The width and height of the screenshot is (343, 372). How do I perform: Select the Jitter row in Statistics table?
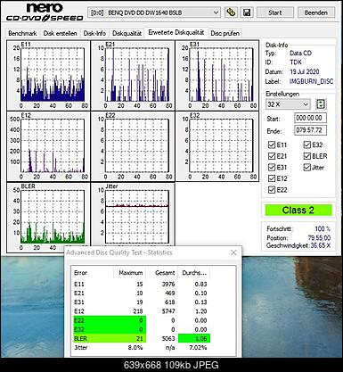coord(141,348)
